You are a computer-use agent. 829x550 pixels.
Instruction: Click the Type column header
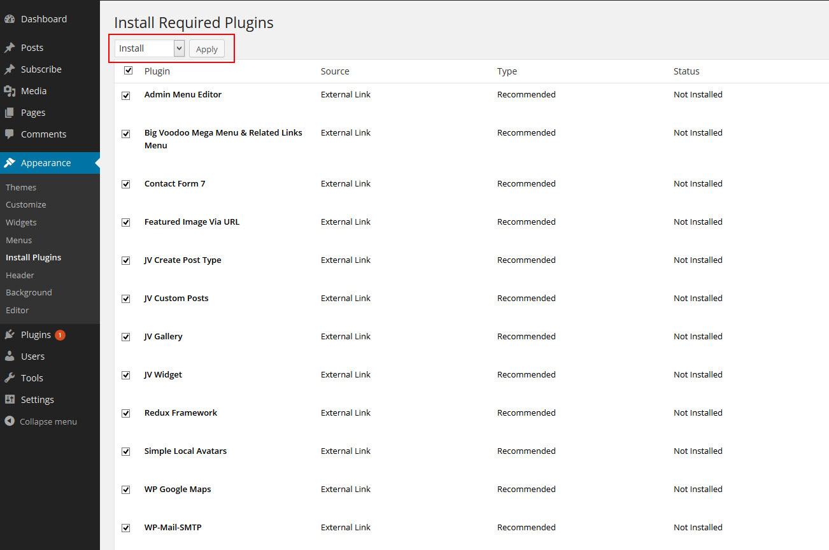point(507,71)
